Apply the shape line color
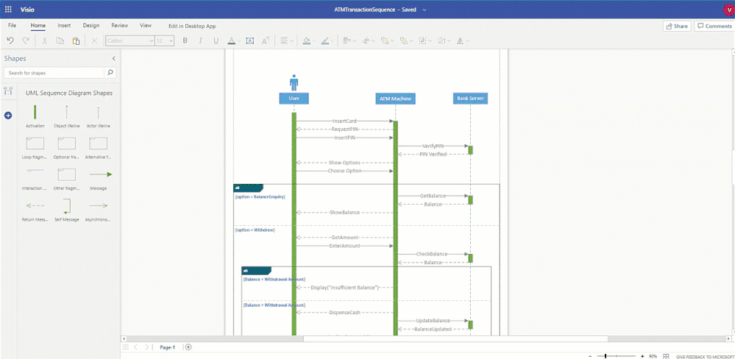 click(325, 41)
